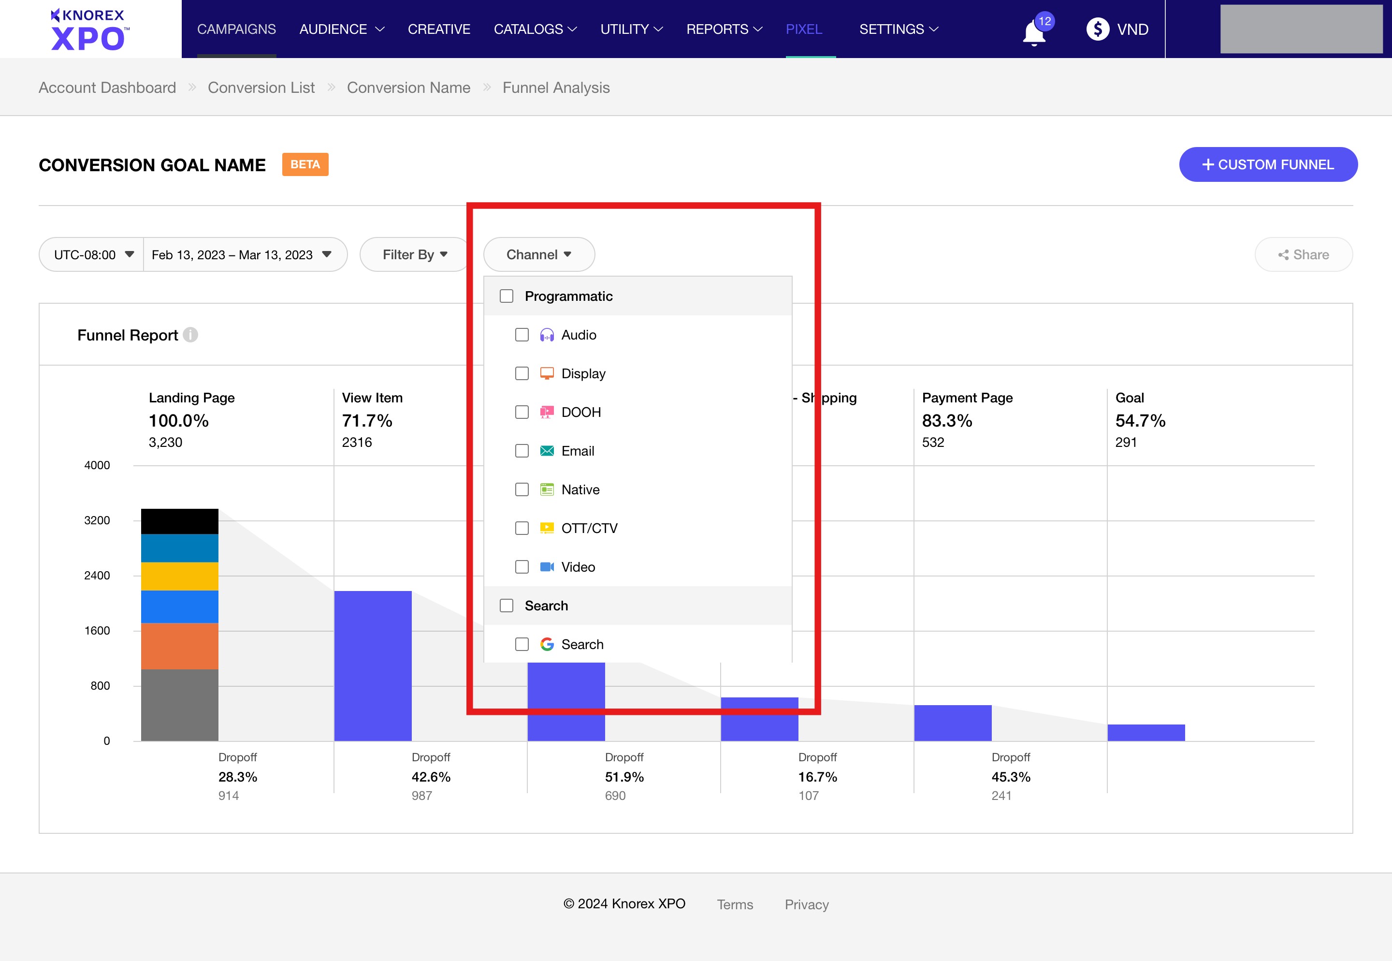Click the CUSTOM FUNNEL button
1392x961 pixels.
point(1268,164)
